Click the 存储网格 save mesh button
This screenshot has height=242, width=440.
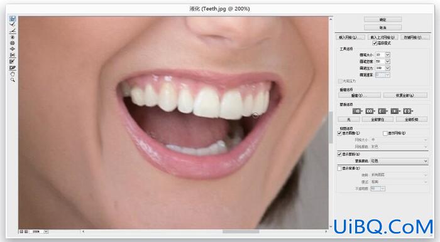pyautogui.click(x=415, y=37)
